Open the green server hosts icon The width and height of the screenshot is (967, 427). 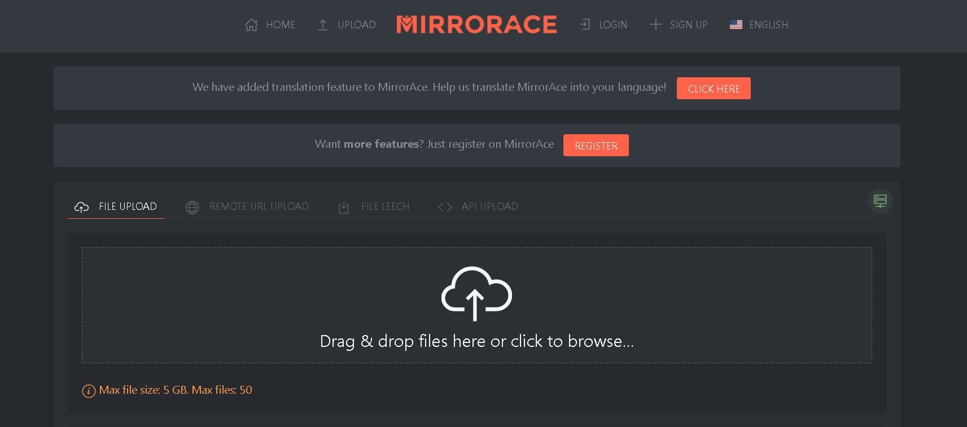pyautogui.click(x=880, y=201)
